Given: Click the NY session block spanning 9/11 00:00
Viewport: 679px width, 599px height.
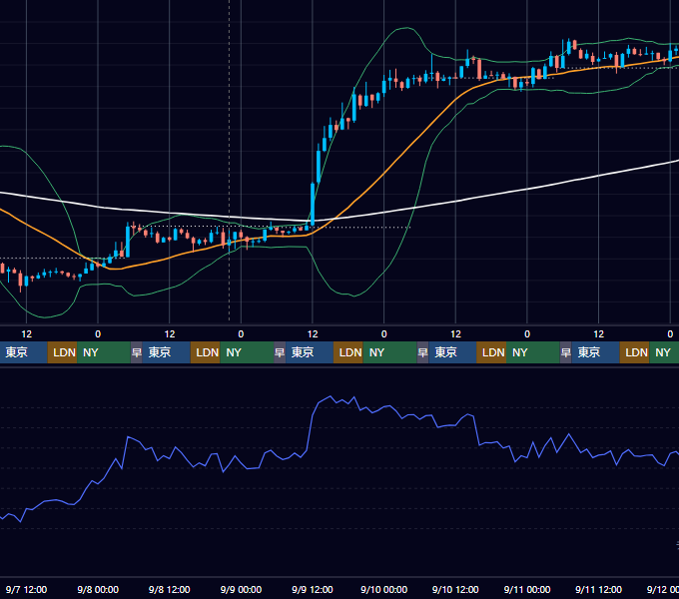Looking at the screenshot, I should [532, 352].
